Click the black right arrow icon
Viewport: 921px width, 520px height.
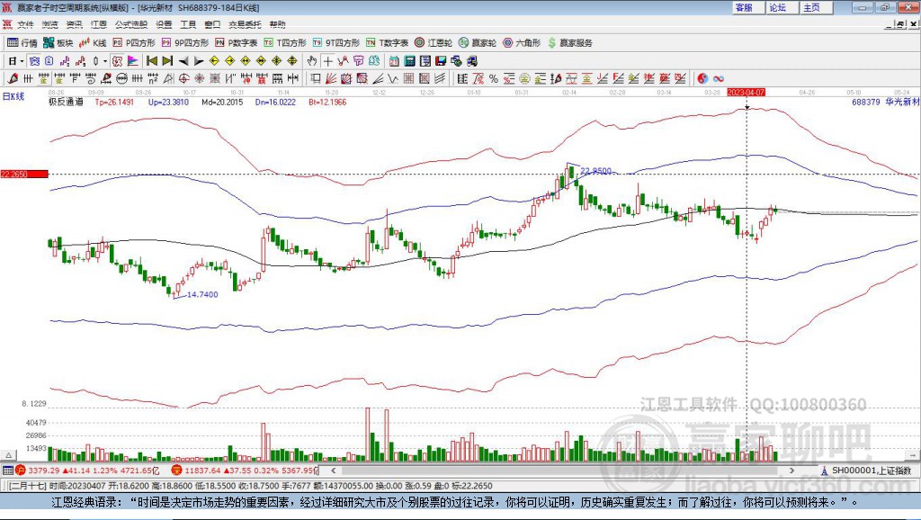click(199, 61)
